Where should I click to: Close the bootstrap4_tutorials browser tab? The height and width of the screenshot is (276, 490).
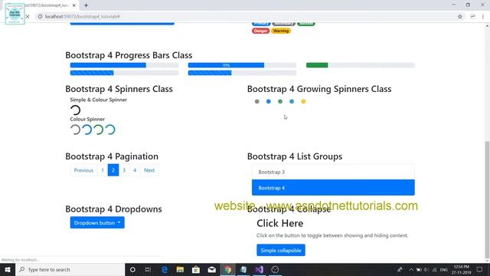point(74,5)
